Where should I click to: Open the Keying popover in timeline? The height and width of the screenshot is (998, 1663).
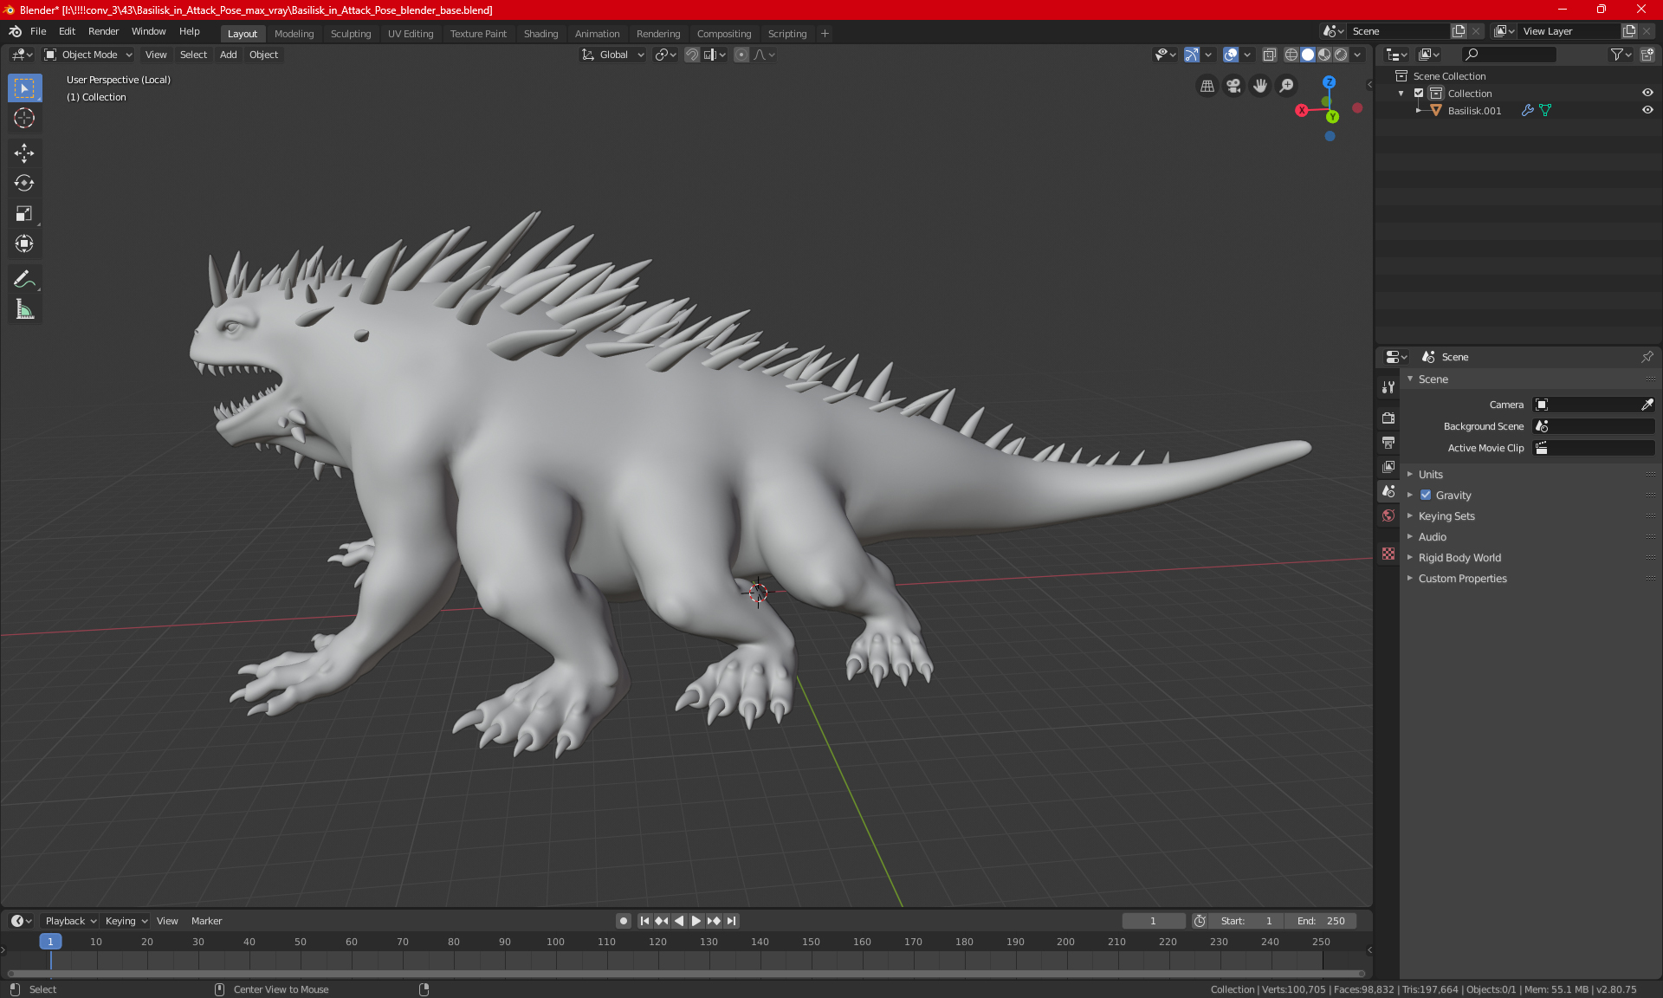coord(126,921)
